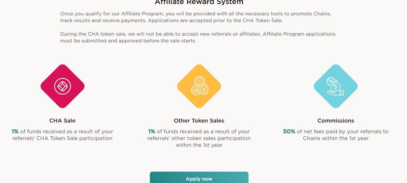Click the yellow coins icon for token sales
This screenshot has height=183, width=407.
click(199, 86)
